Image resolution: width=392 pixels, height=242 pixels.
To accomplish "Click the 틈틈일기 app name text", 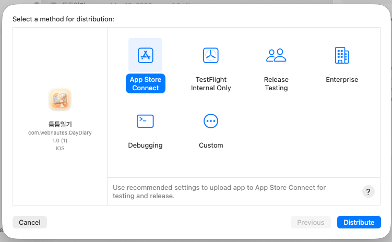I will pos(60,124).
